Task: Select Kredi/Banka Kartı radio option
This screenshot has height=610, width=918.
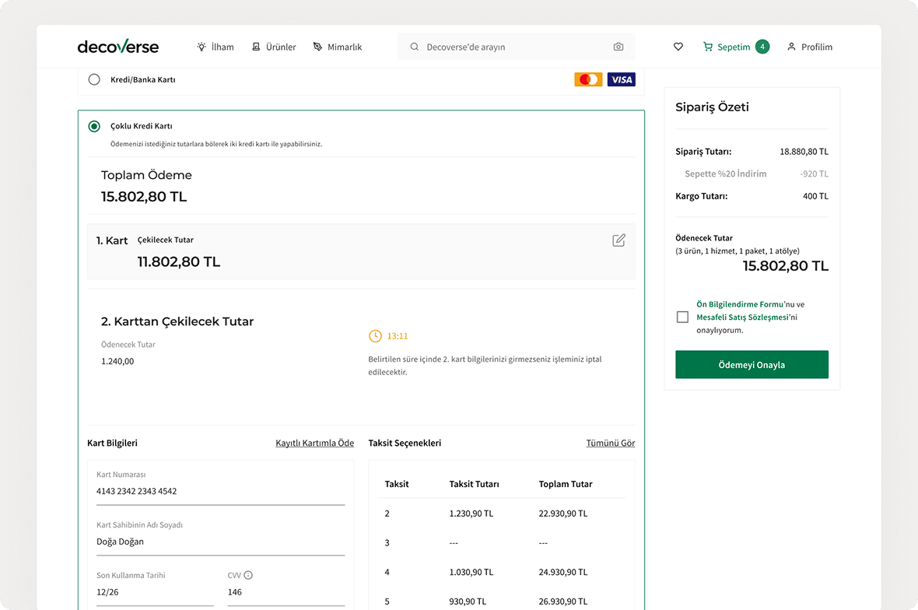Action: click(x=94, y=79)
